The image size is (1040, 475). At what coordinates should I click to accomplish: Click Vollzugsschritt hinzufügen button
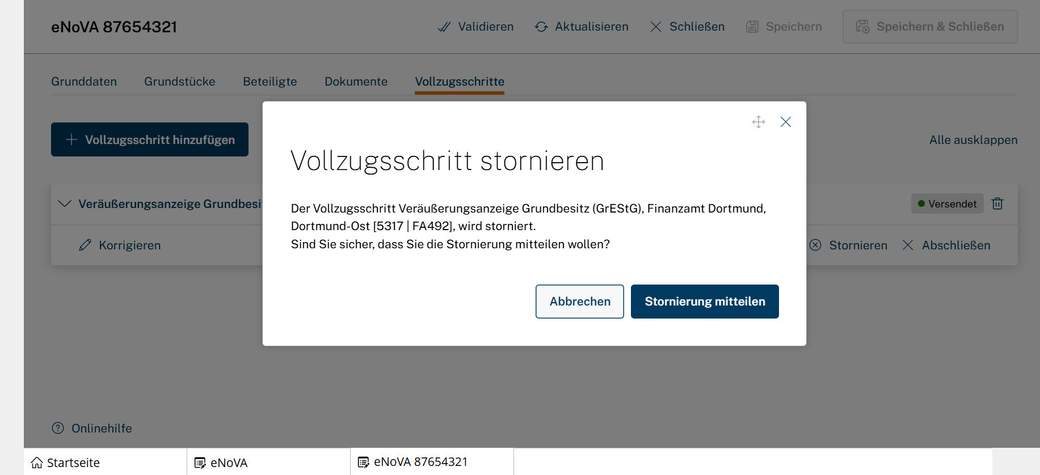(x=150, y=139)
